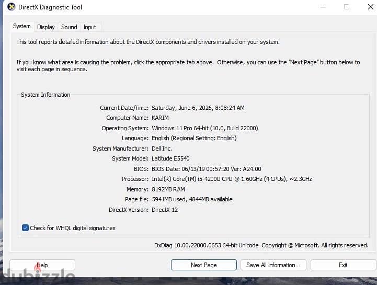Exit the diagnostic tool
The width and height of the screenshot is (377, 285).
343,265
